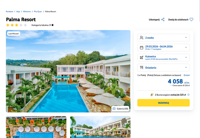200x138 pixels.
Task: Open Phu Quoc breadcrumb link
Action: pos(38,11)
